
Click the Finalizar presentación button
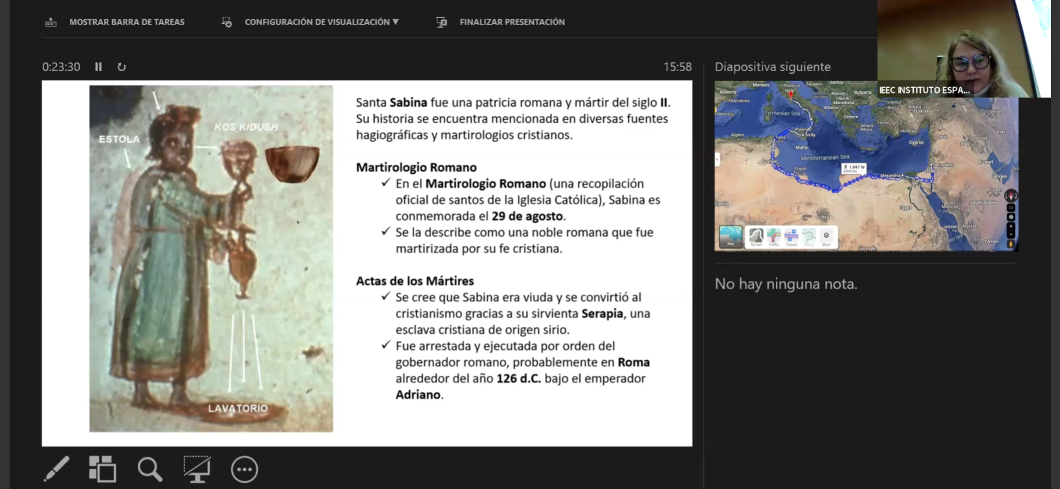(x=512, y=22)
